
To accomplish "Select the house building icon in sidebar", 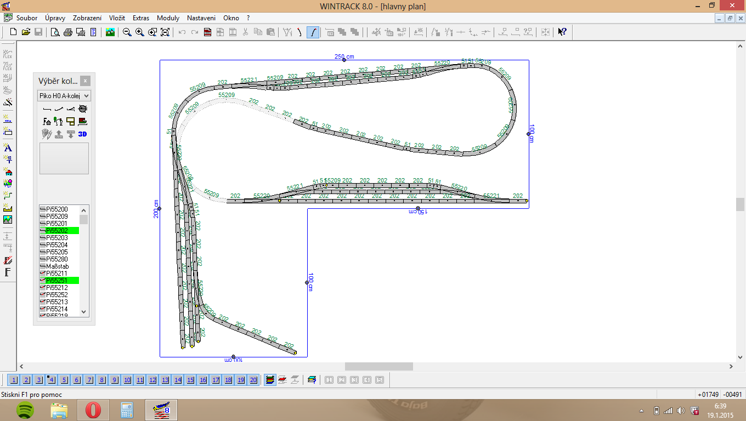I will pos(8,172).
